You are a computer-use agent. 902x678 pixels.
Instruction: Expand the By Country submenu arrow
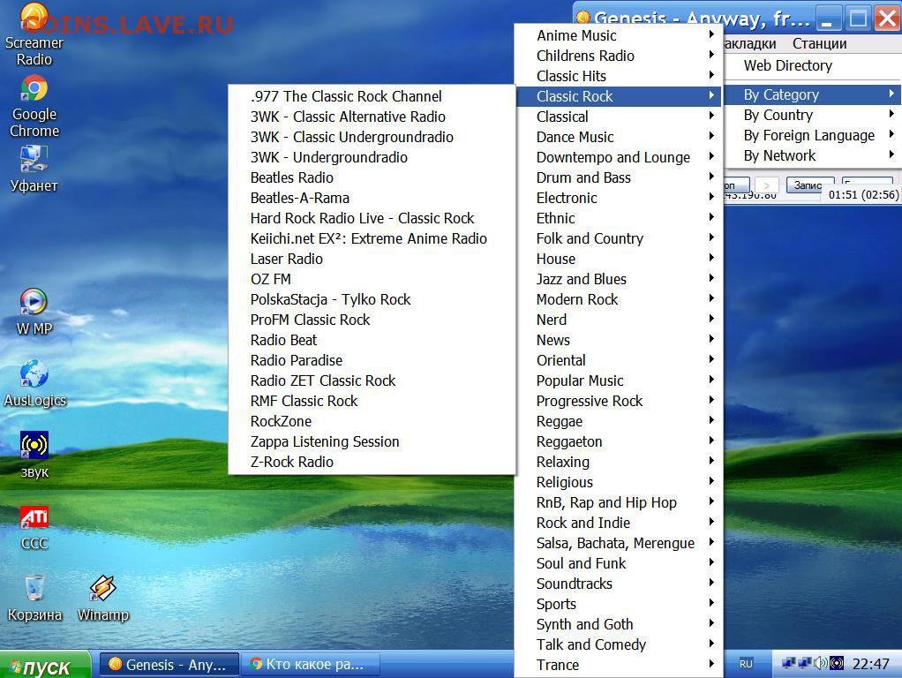pyautogui.click(x=891, y=115)
